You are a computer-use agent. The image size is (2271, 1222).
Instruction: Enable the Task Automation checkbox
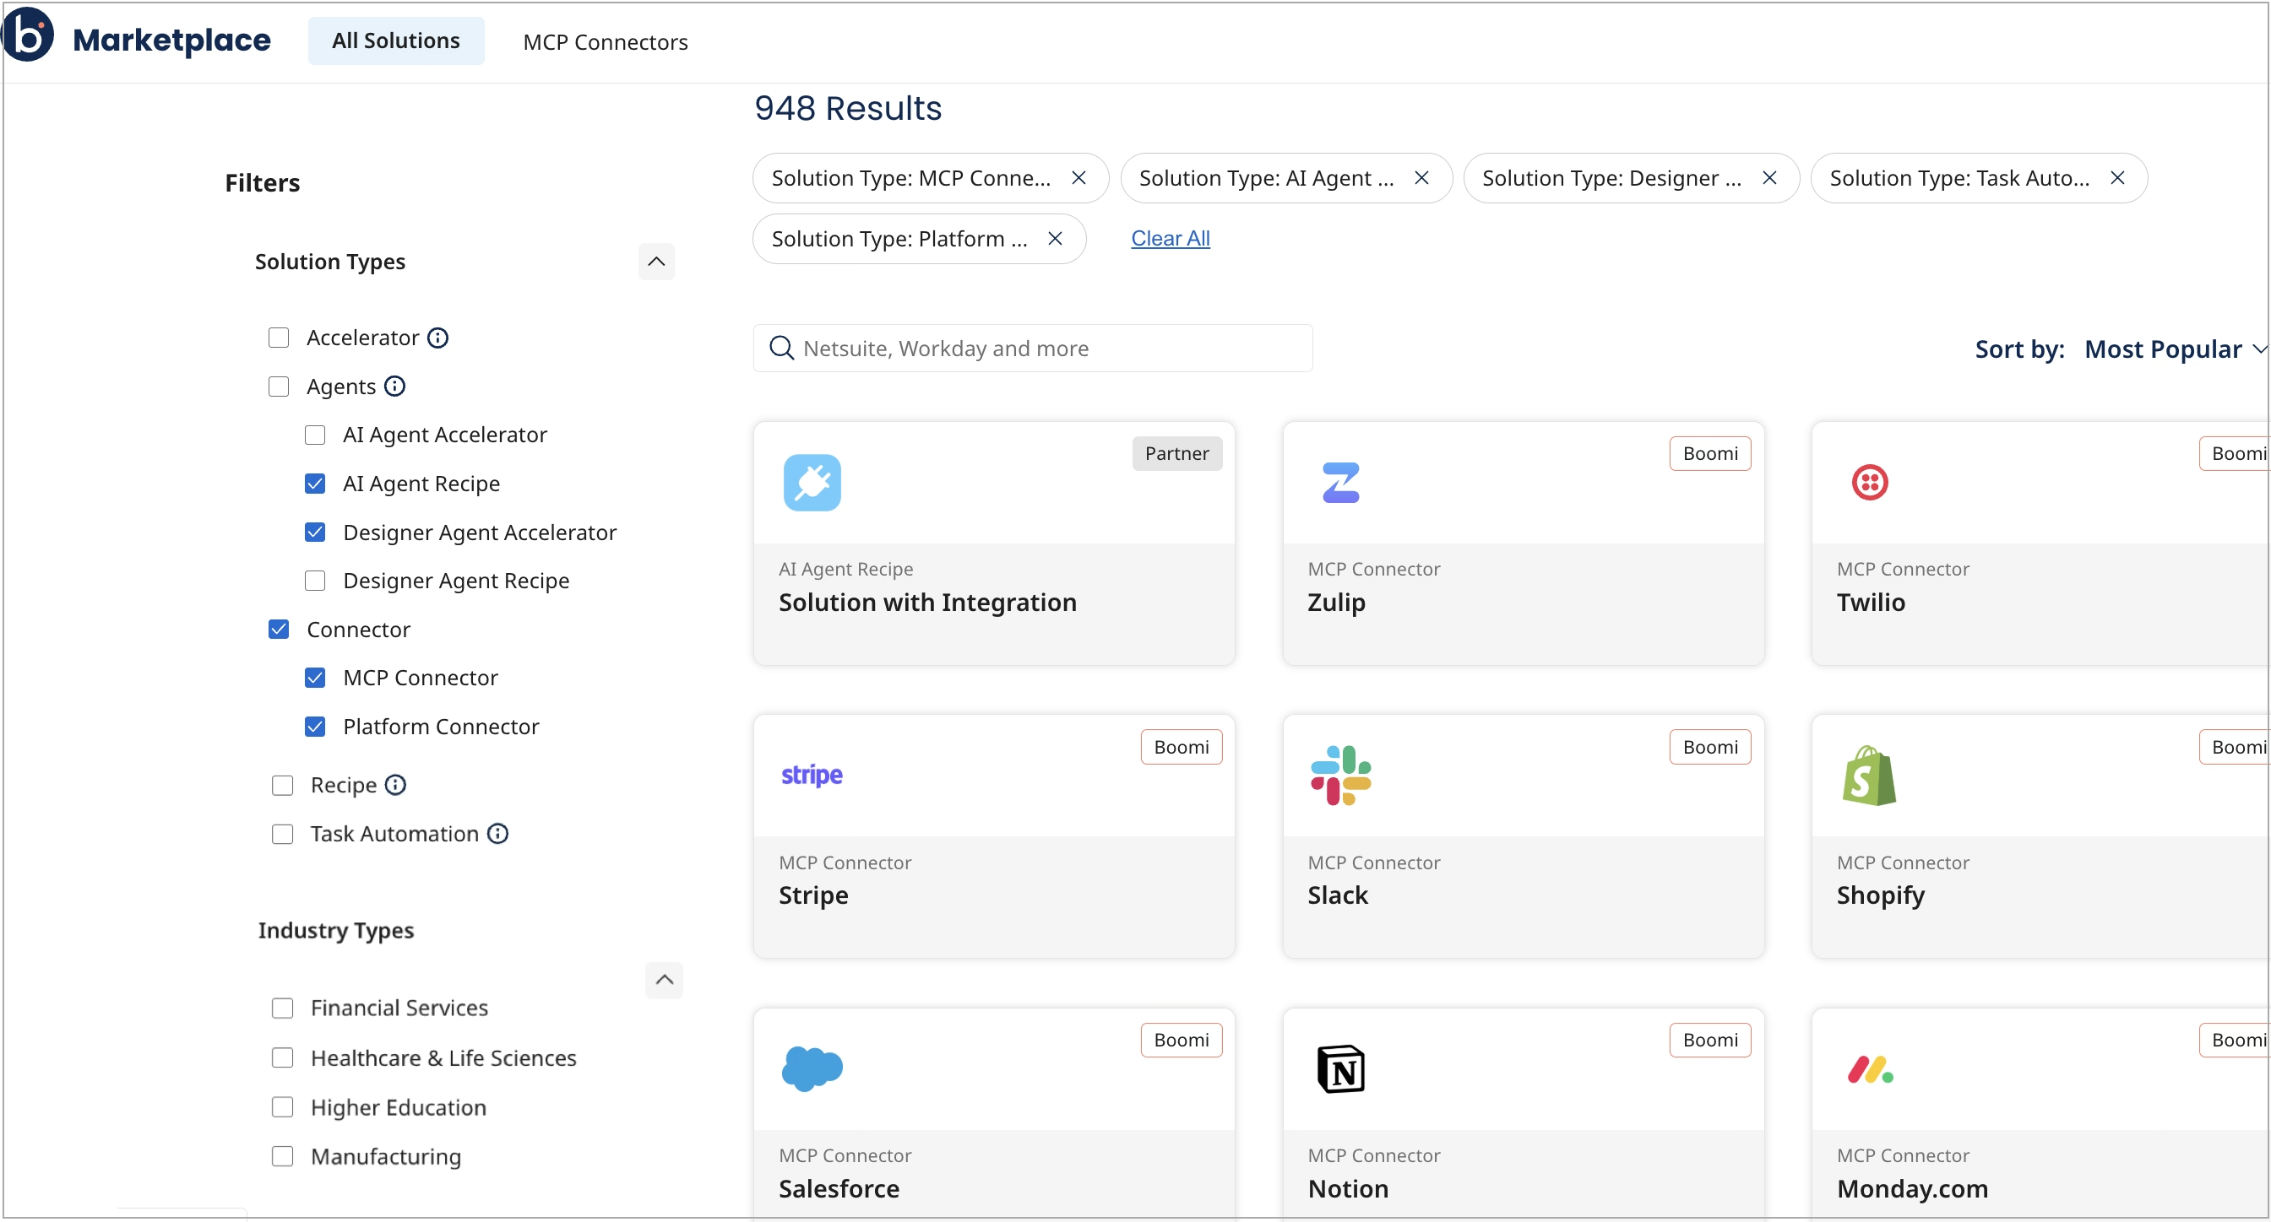click(x=282, y=833)
